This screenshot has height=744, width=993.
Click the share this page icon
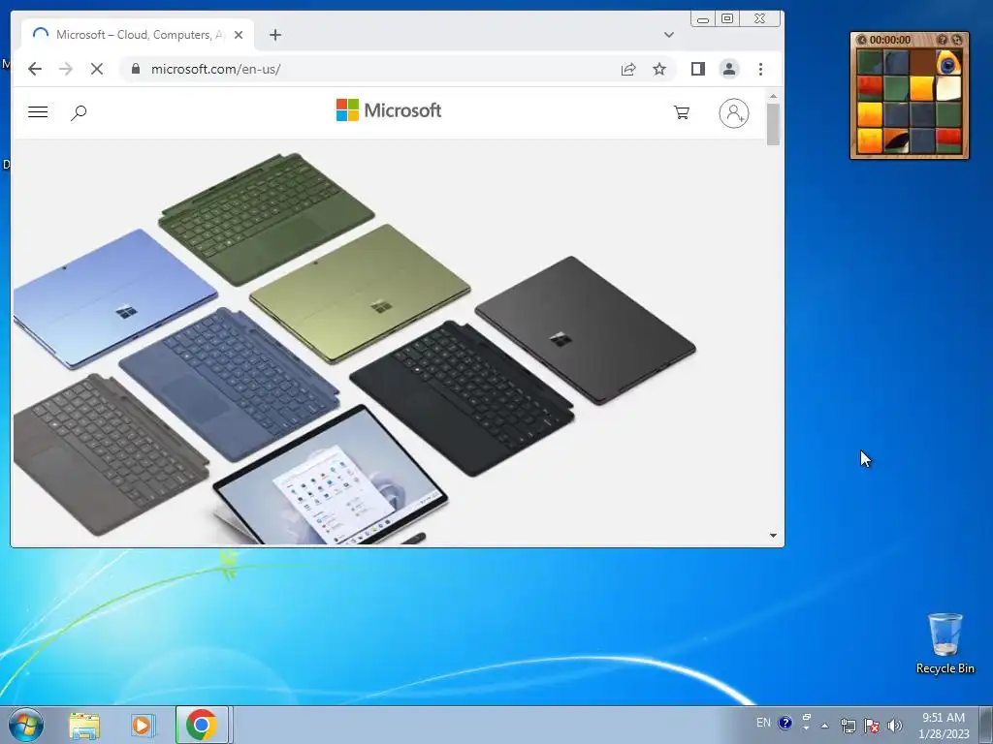click(628, 69)
